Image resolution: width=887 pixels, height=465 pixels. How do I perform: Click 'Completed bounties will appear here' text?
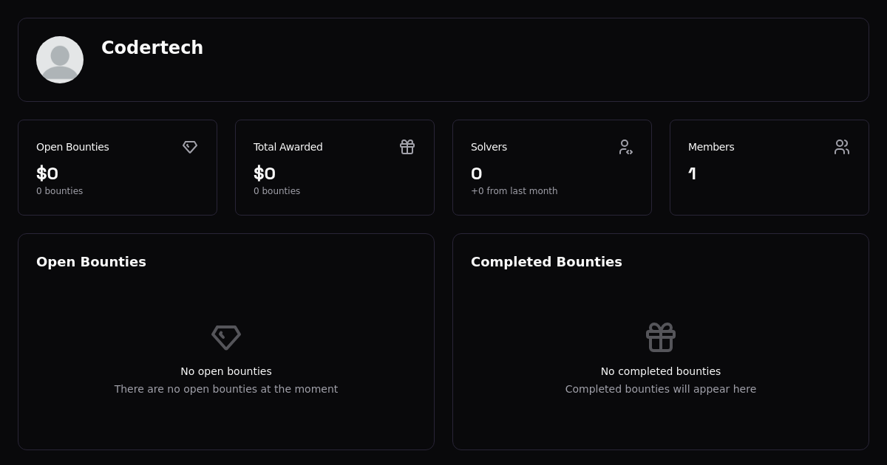[x=661, y=389]
